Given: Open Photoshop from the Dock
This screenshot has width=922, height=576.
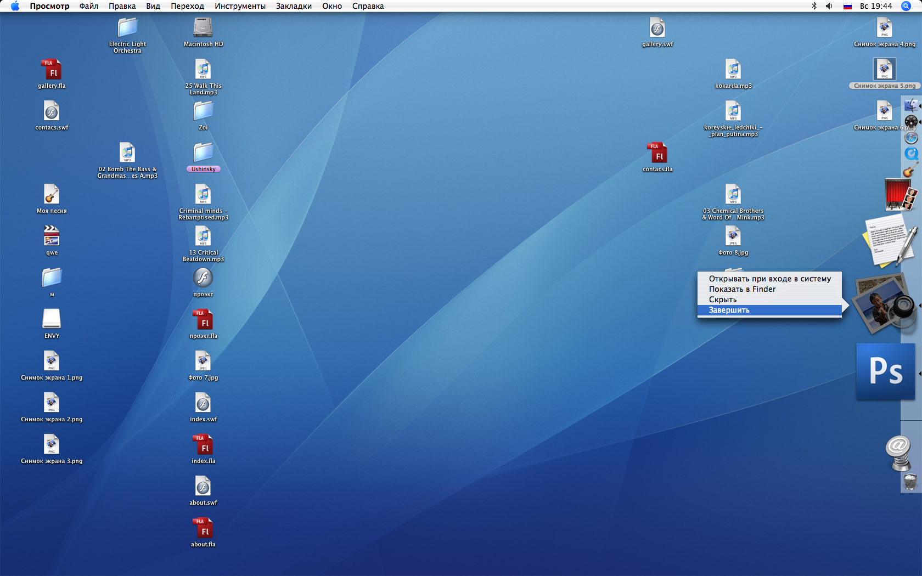Looking at the screenshot, I should point(886,371).
